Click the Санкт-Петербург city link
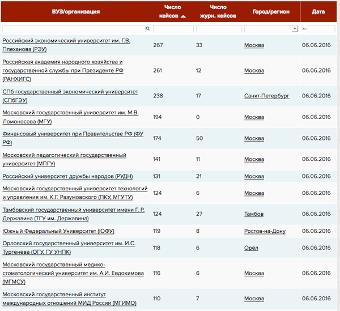Screen dimensions: 340x311 point(266,96)
